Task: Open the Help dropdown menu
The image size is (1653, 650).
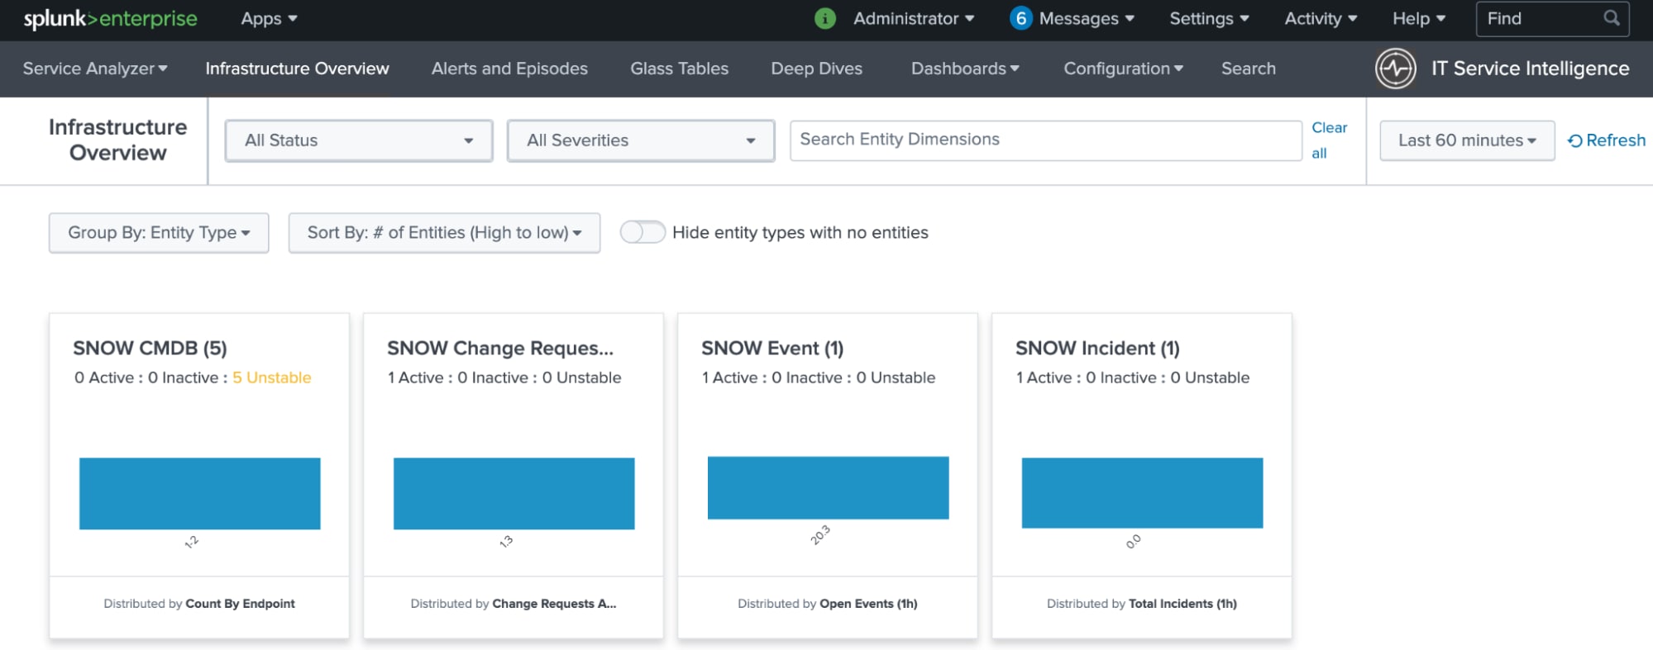Action: [x=1418, y=18]
